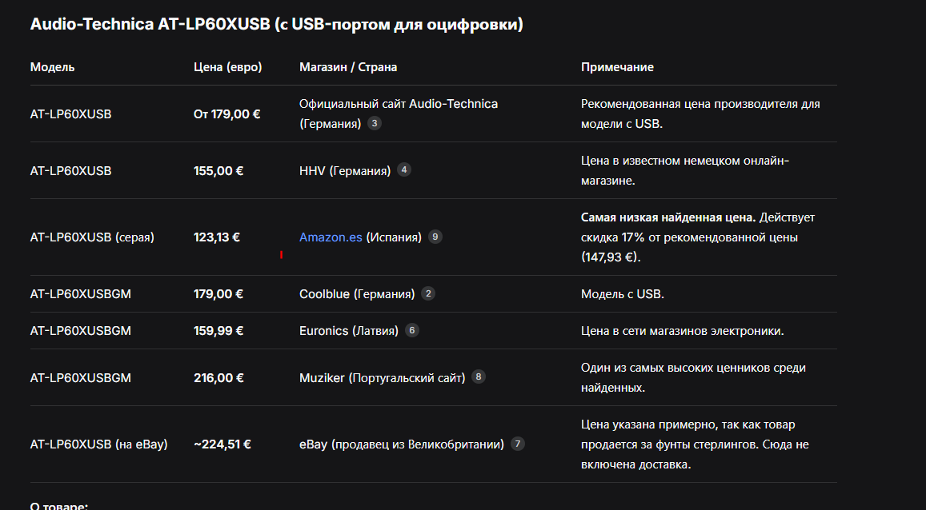This screenshot has height=510, width=926.
Task: Click the Модель column header
Action: [x=53, y=67]
